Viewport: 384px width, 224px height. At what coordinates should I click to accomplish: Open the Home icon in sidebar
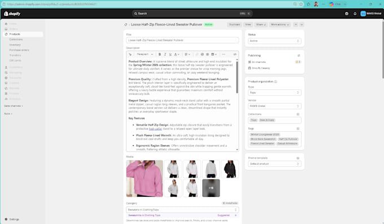coord(6,24)
